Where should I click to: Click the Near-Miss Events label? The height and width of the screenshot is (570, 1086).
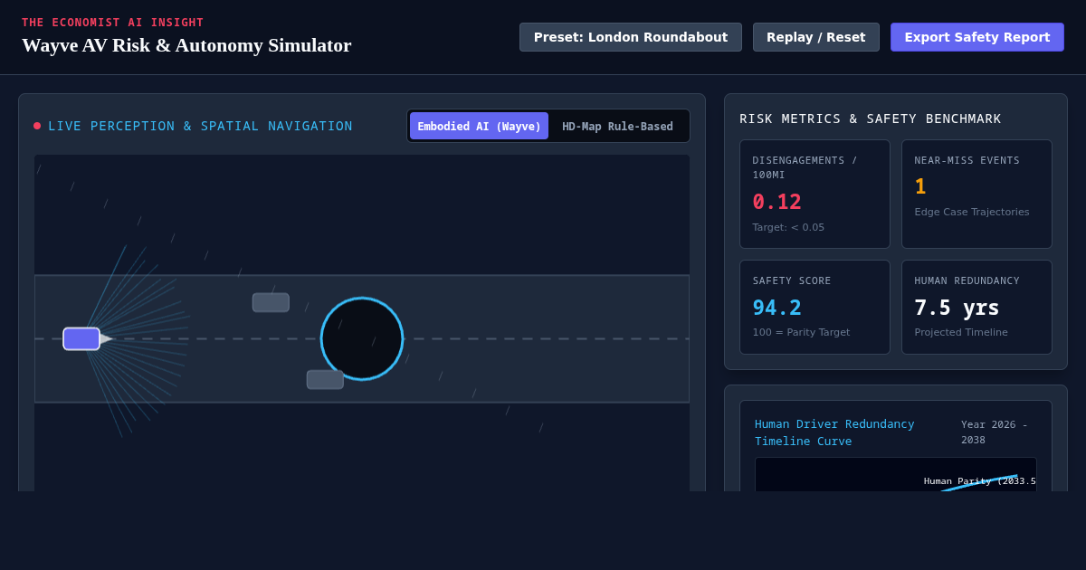pos(967,160)
